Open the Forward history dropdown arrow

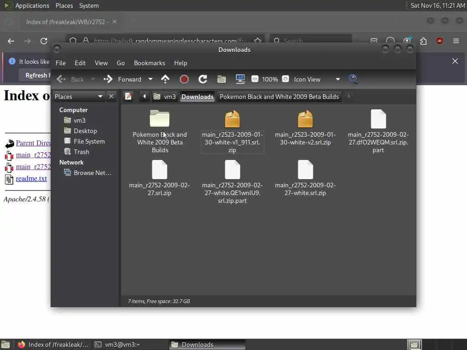pos(150,79)
